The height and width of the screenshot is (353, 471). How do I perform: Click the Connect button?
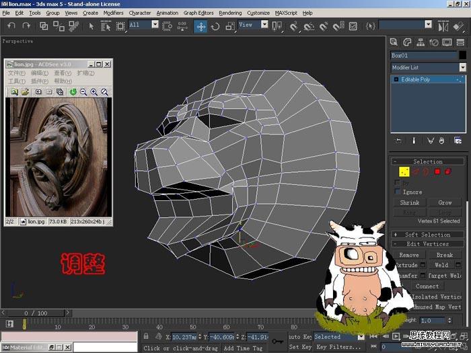click(427, 286)
